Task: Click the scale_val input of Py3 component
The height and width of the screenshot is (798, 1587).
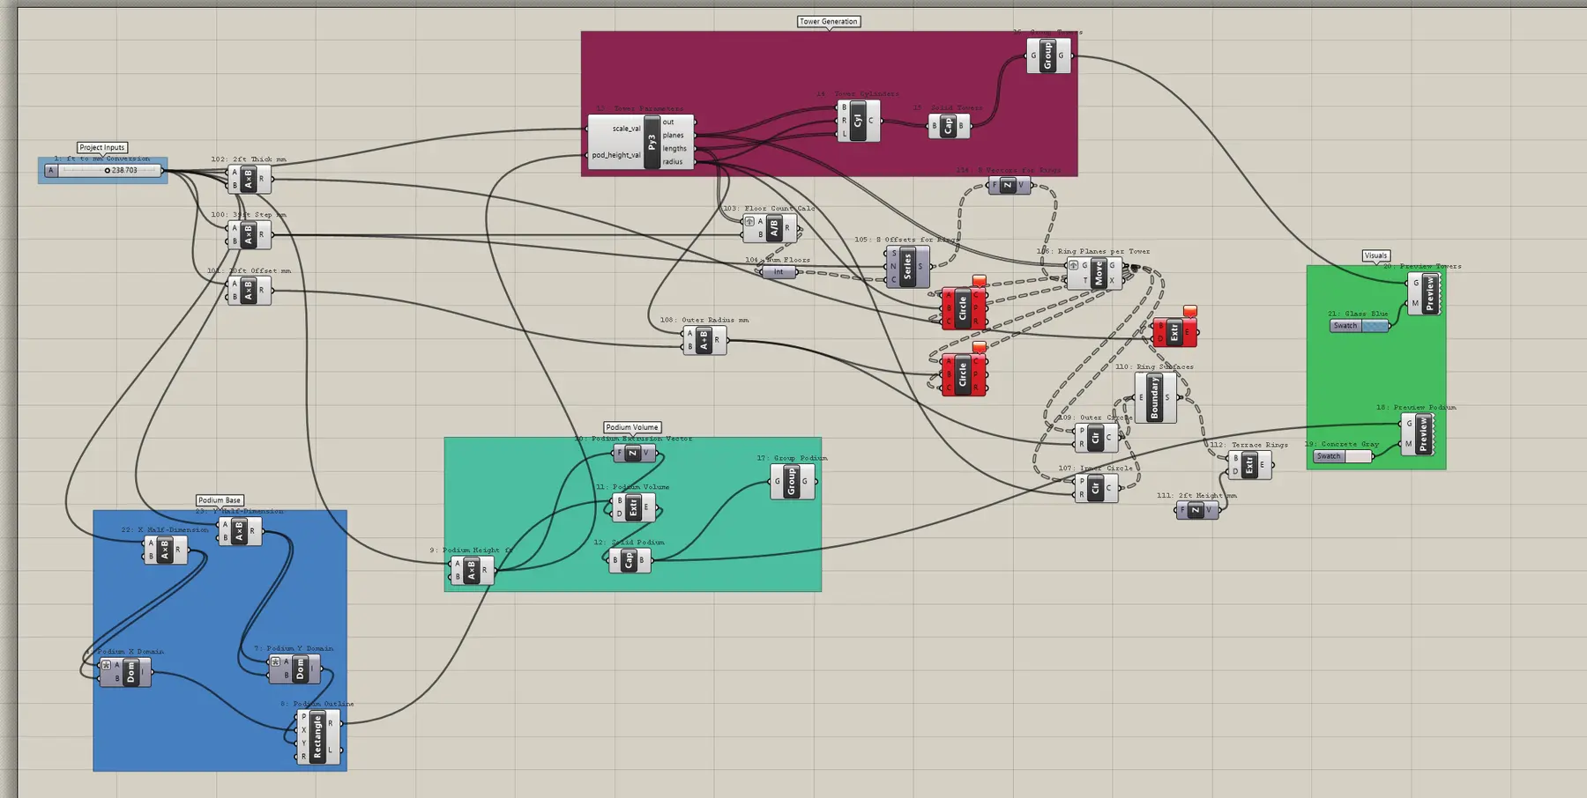Action: 626,129
